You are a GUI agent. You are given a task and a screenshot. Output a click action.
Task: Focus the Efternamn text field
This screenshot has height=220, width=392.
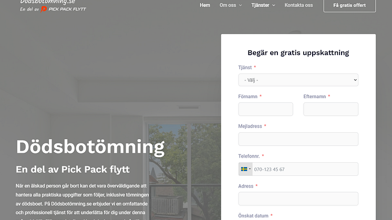pos(331,109)
